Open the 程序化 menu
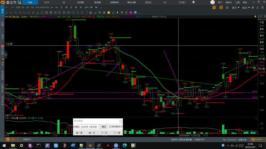 (229, 2)
